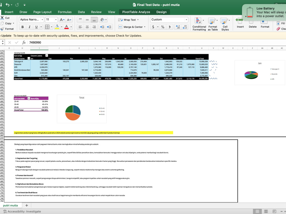Open the Quick Access Toolbar customize arrow
The height and width of the screenshot is (214, 286).
pyautogui.click(x=24, y=5)
